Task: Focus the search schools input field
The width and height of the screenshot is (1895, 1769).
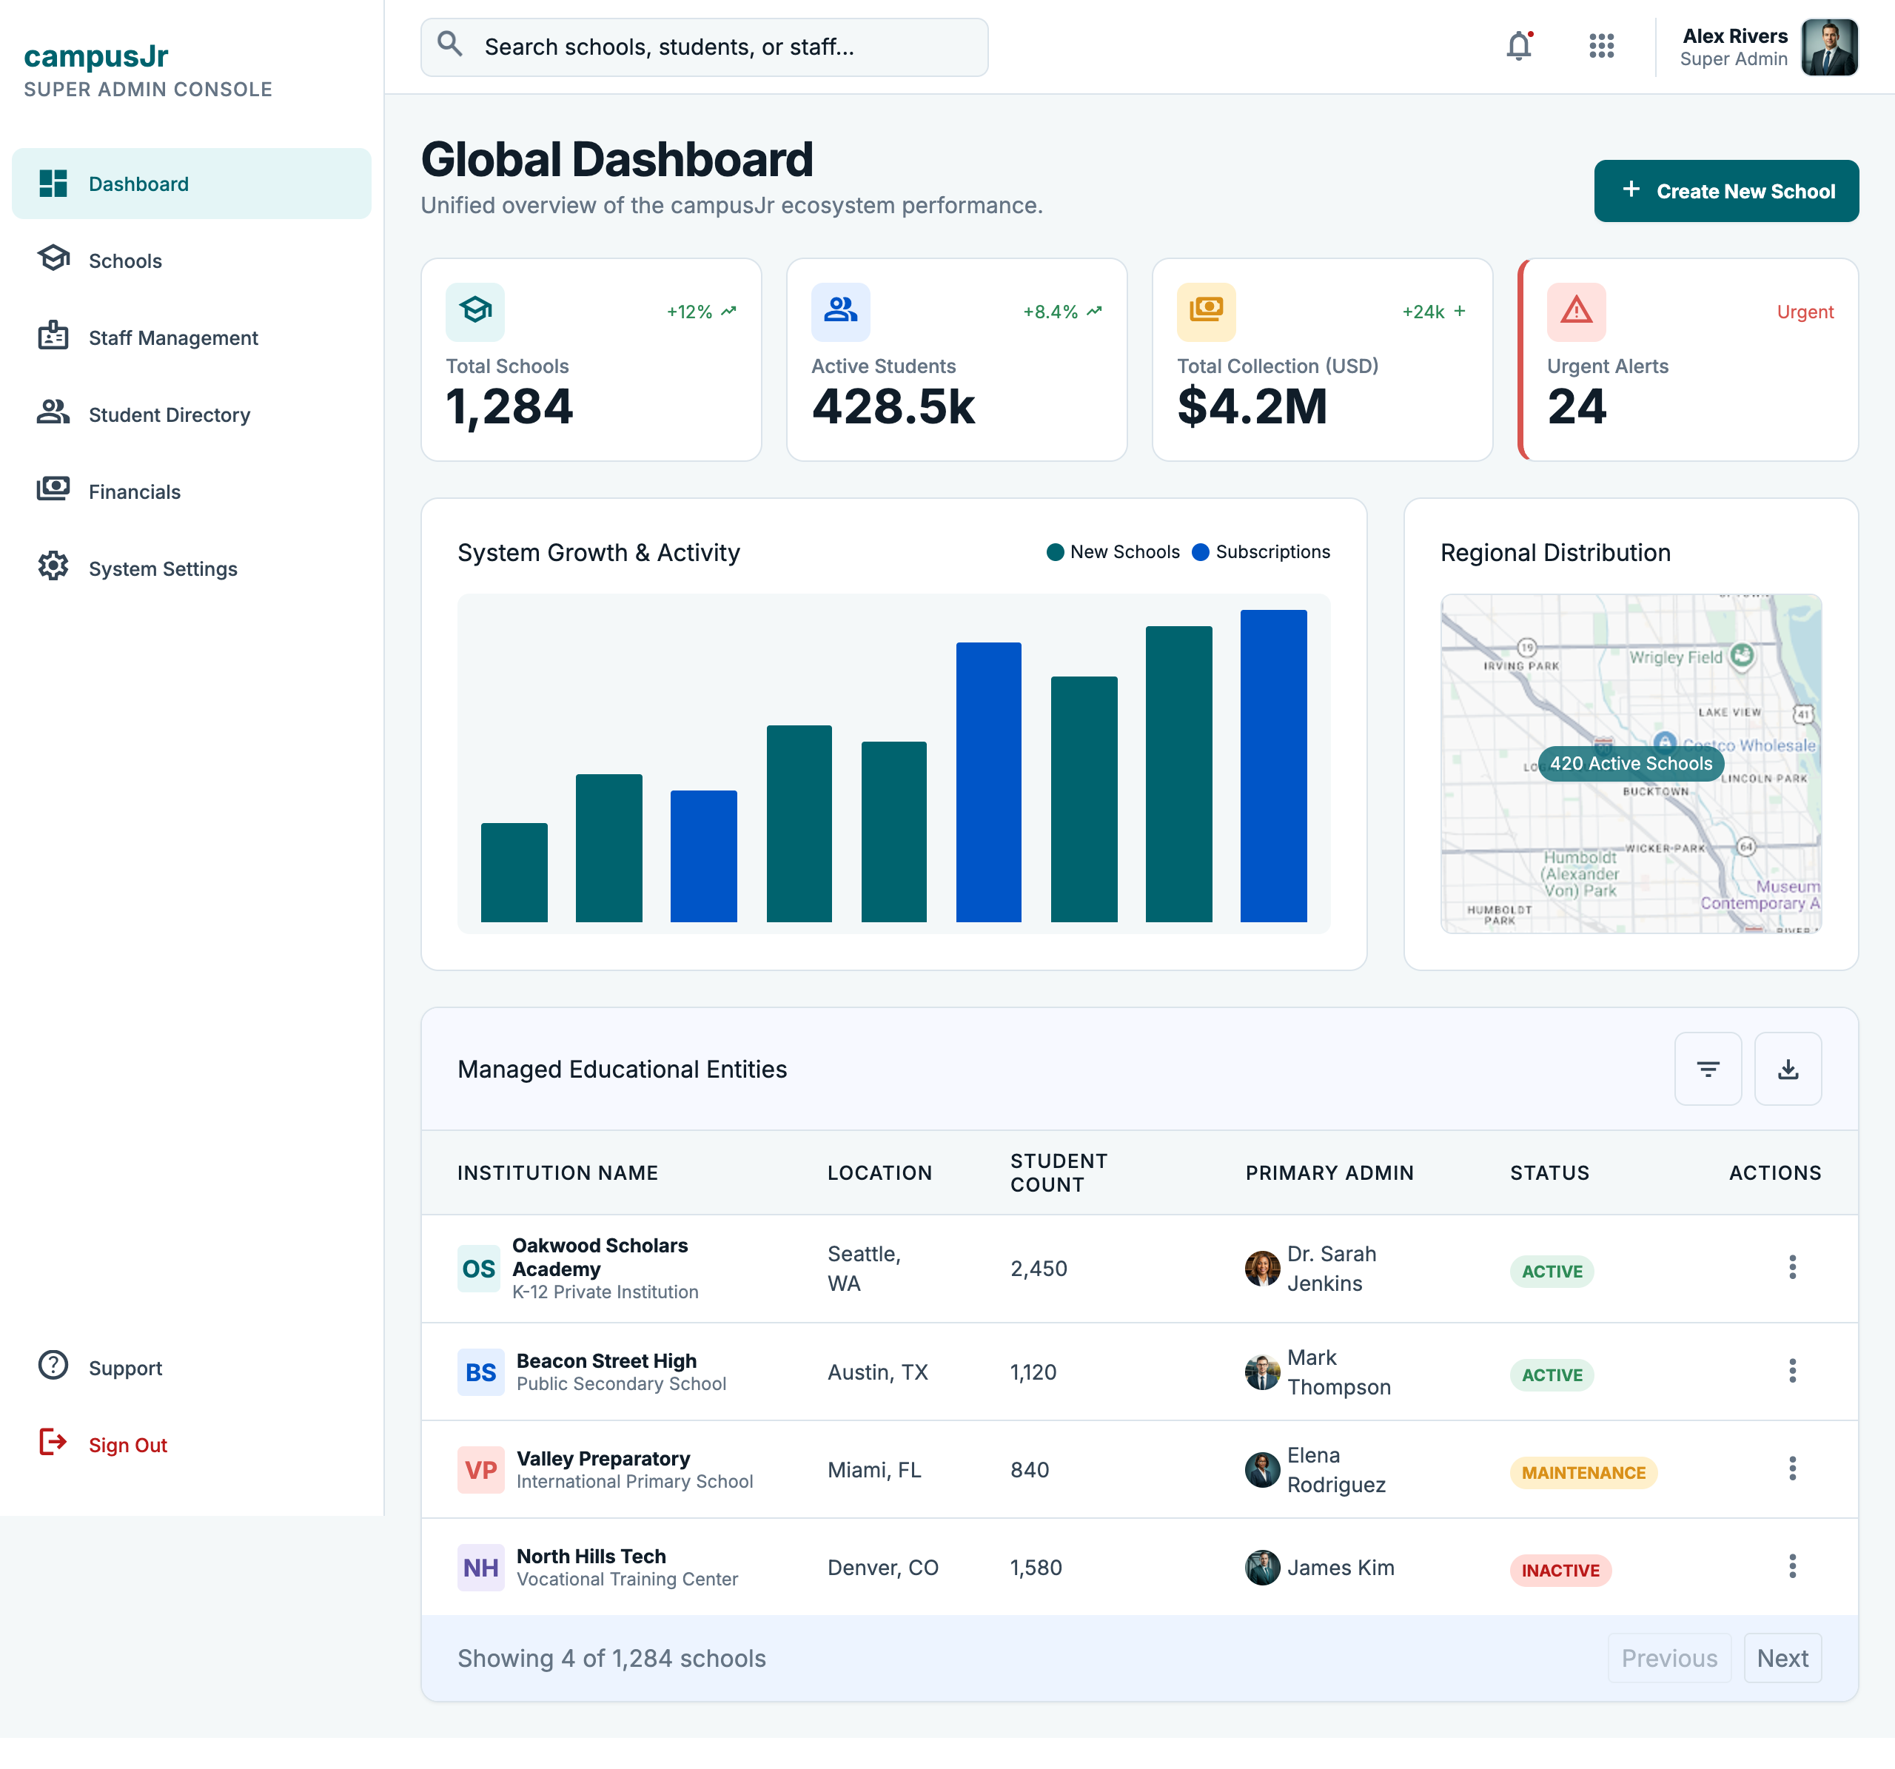Action: 703,47
